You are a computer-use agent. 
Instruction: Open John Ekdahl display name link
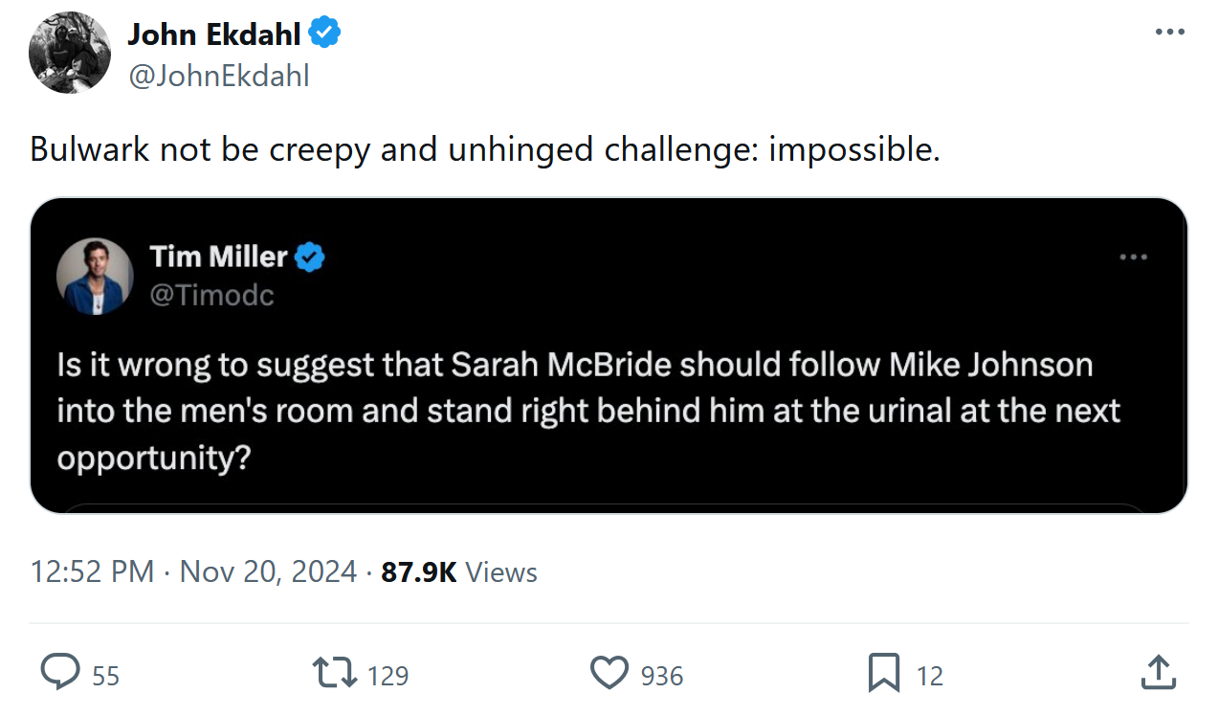tap(214, 34)
